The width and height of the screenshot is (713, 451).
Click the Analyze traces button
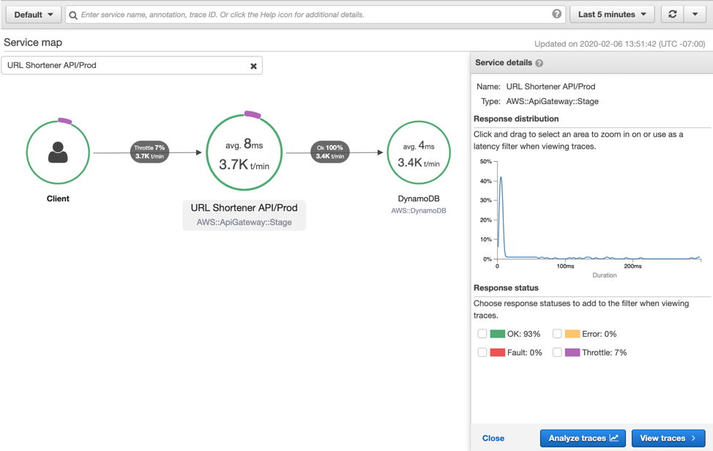583,439
